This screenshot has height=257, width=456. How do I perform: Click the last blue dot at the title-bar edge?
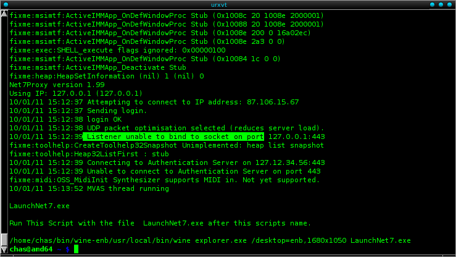point(450,5)
